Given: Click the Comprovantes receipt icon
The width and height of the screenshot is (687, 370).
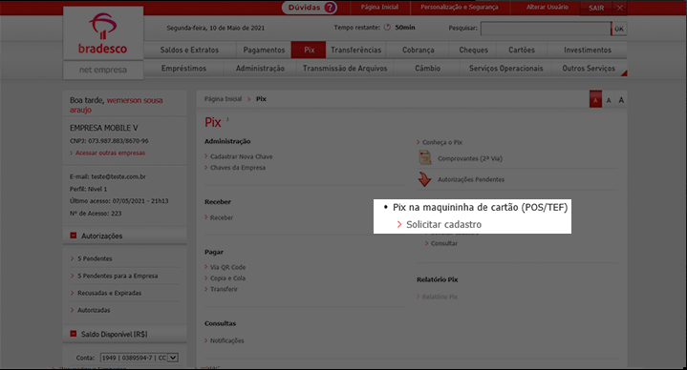Looking at the screenshot, I should tap(424, 157).
